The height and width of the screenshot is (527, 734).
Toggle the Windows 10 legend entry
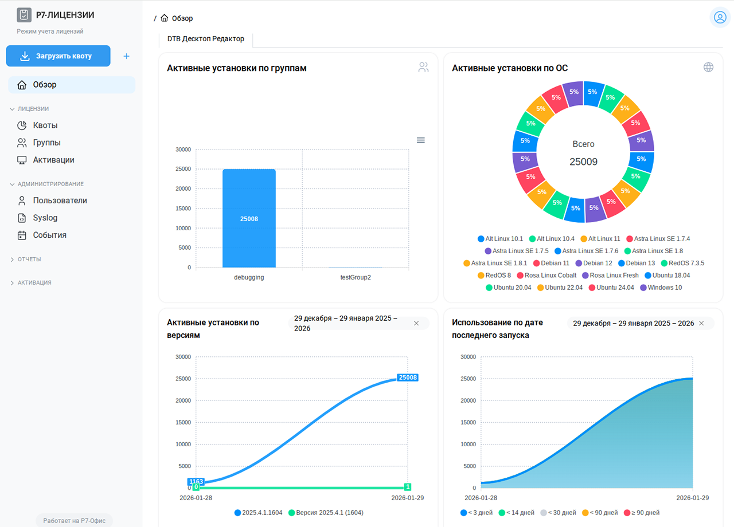(661, 288)
